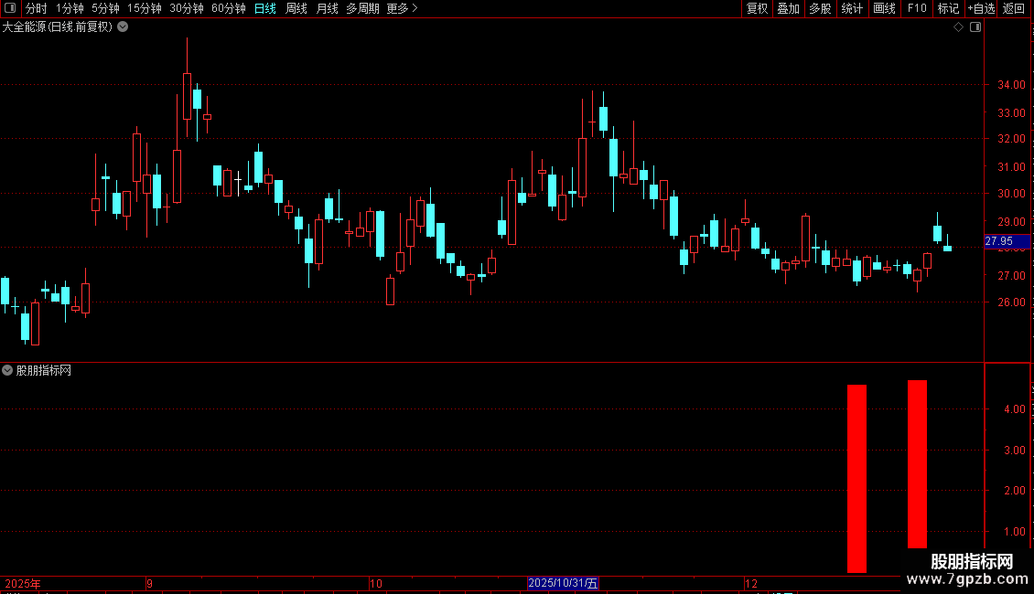Image resolution: width=1034 pixels, height=594 pixels.
Task: Expand the 更多 periods menu
Action: pos(403,8)
